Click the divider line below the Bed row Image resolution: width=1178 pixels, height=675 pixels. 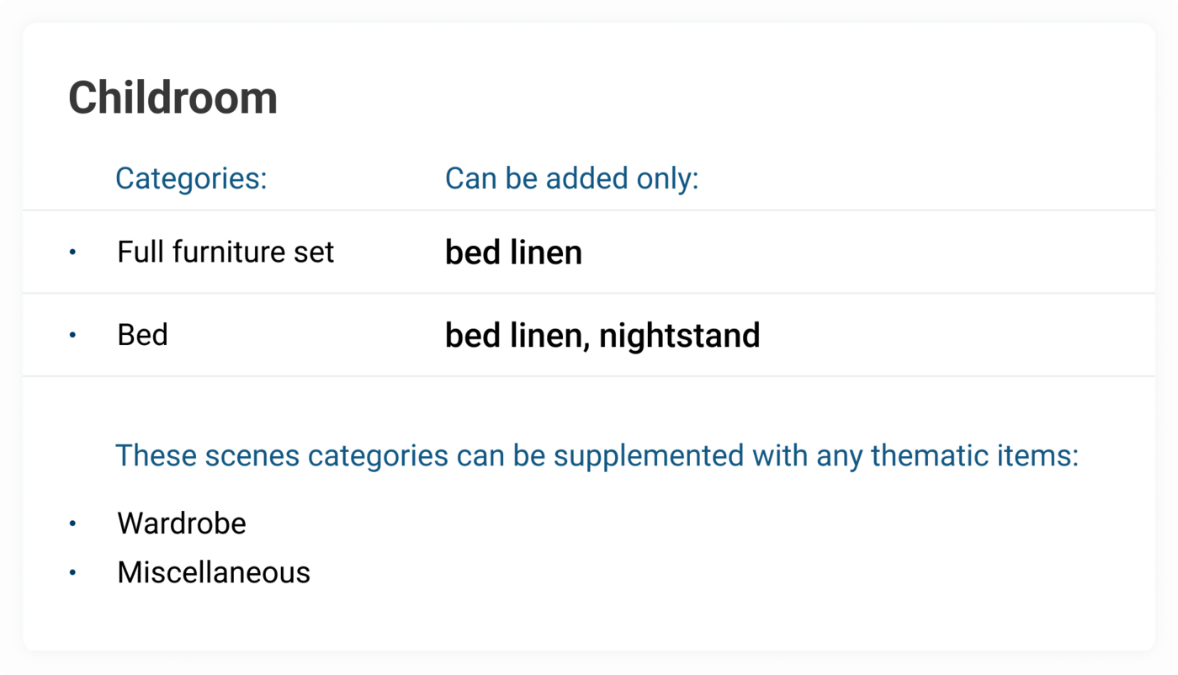[x=589, y=375]
